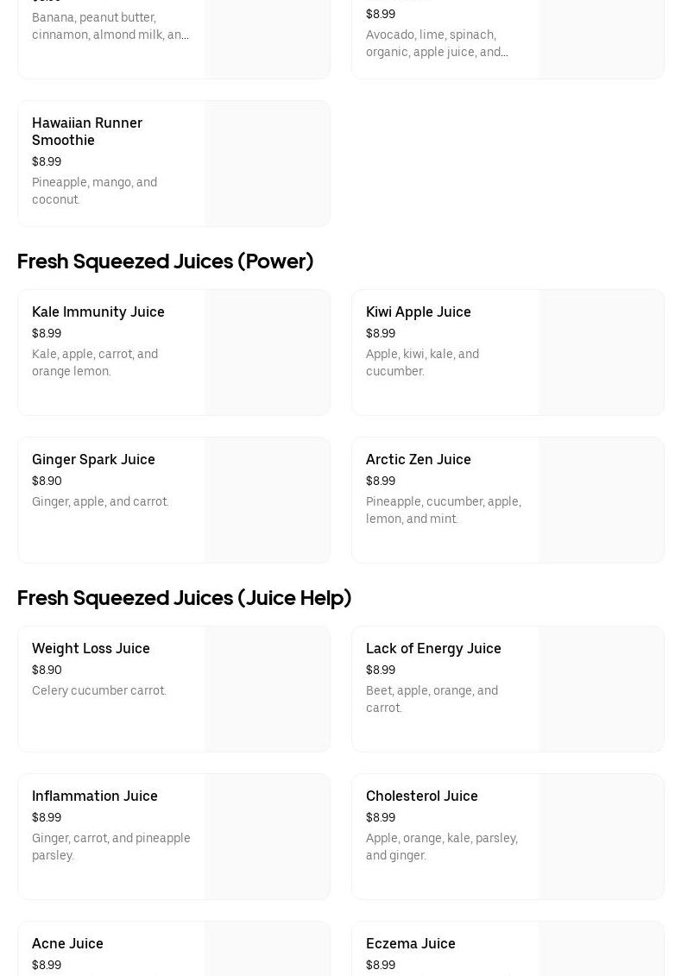
Task: Click the Hawaiian Runner Smoothie image placeholder
Action: click(268, 164)
